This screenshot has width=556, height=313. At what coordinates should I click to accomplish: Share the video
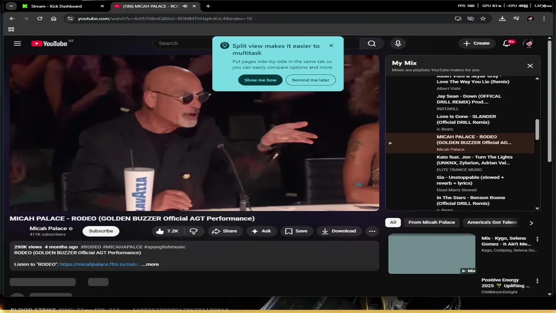point(224,231)
